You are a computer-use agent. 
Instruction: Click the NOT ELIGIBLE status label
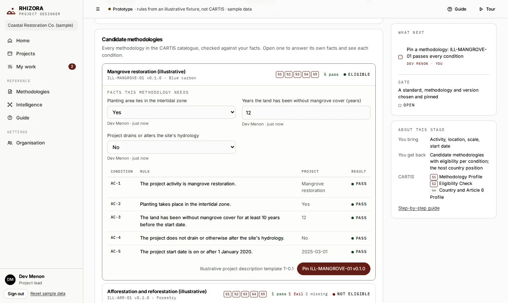pyautogui.click(x=351, y=294)
